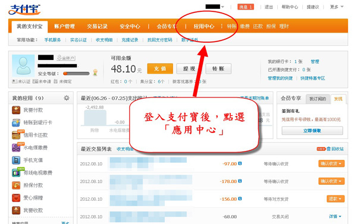This screenshot has height=224, width=357.
Task: Click the 未认证 status icon
Action: click(x=14, y=81)
